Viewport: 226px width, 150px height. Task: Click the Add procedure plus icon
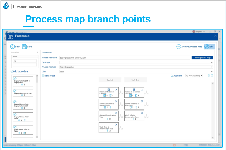12,71
